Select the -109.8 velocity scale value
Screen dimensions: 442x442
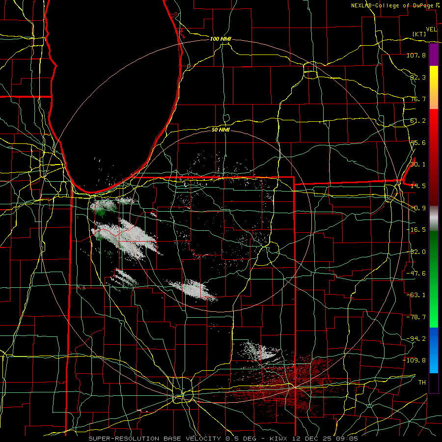coord(414,360)
